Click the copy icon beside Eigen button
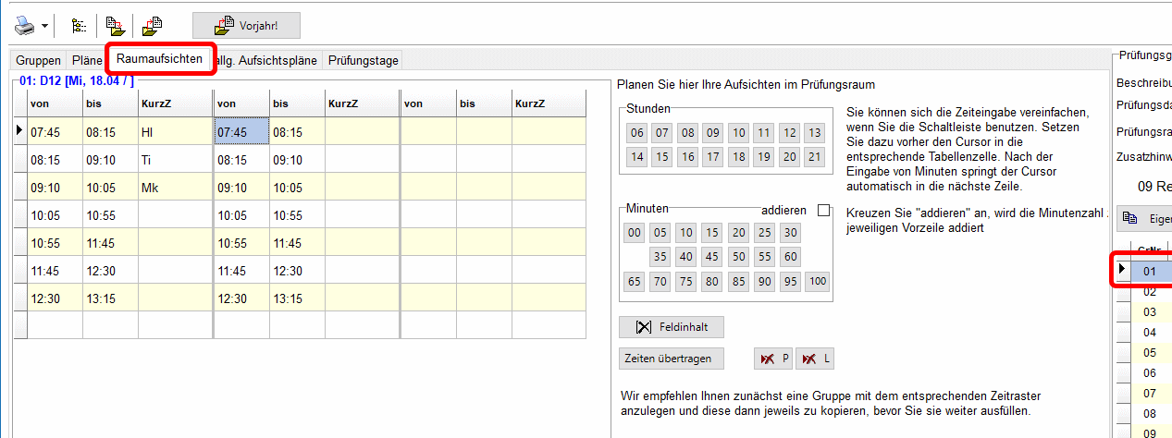1172x438 pixels. pos(1130,219)
